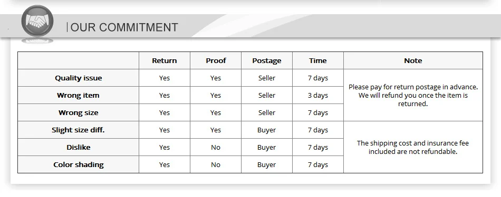Click the 3 days cell for Wrong item
The height and width of the screenshot is (197, 501).
point(318,95)
